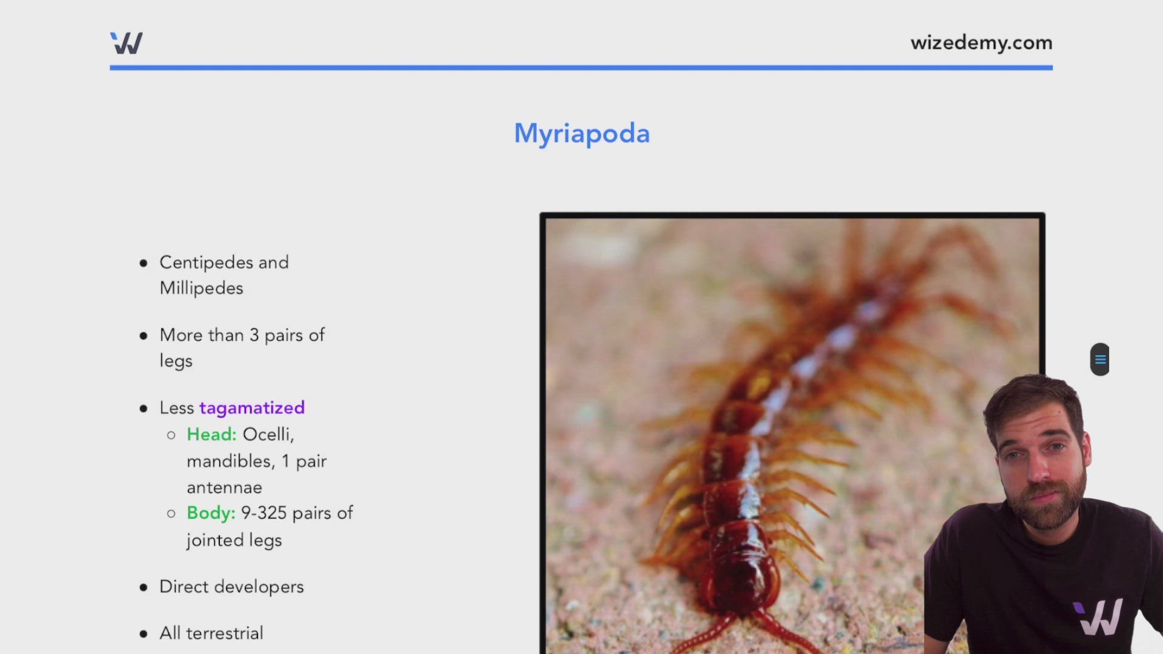Image resolution: width=1163 pixels, height=654 pixels.
Task: Visit wizedemy.com from the header link
Action: [x=981, y=42]
